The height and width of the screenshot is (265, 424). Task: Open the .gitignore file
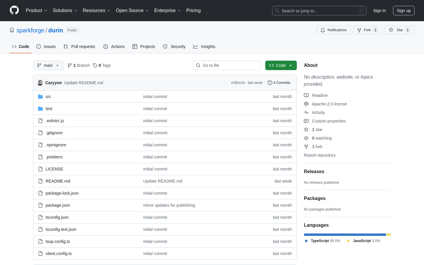[54, 133]
